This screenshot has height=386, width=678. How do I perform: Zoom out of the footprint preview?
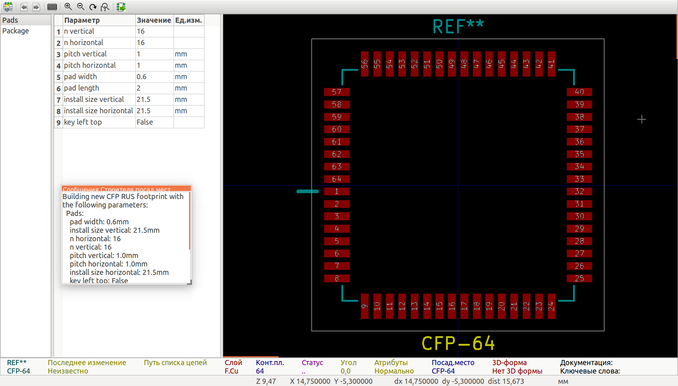80,7
